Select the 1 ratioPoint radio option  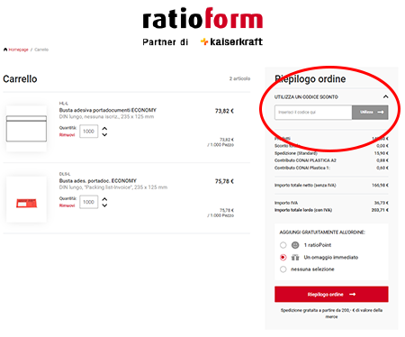click(x=283, y=245)
